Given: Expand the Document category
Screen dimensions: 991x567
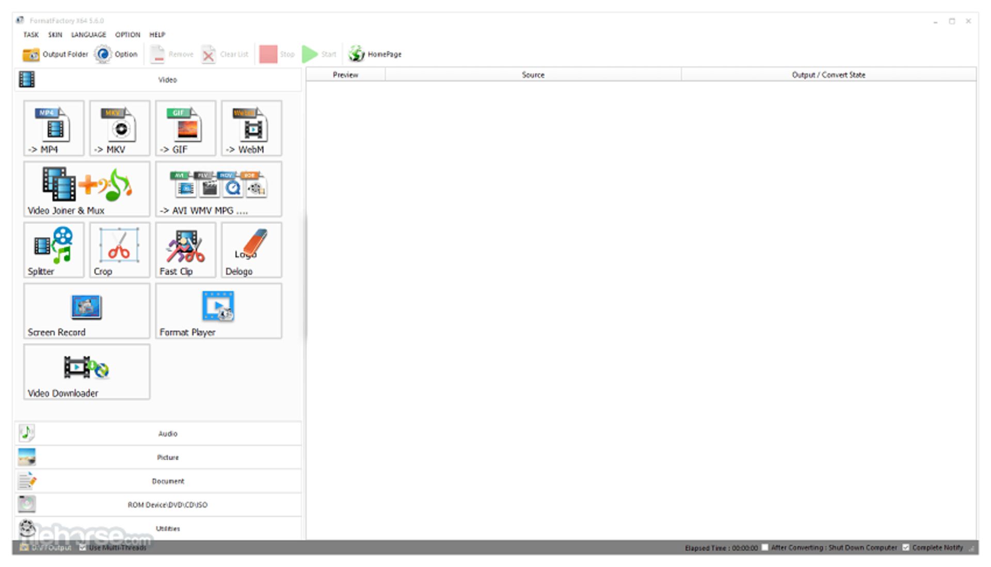Looking at the screenshot, I should (158, 481).
